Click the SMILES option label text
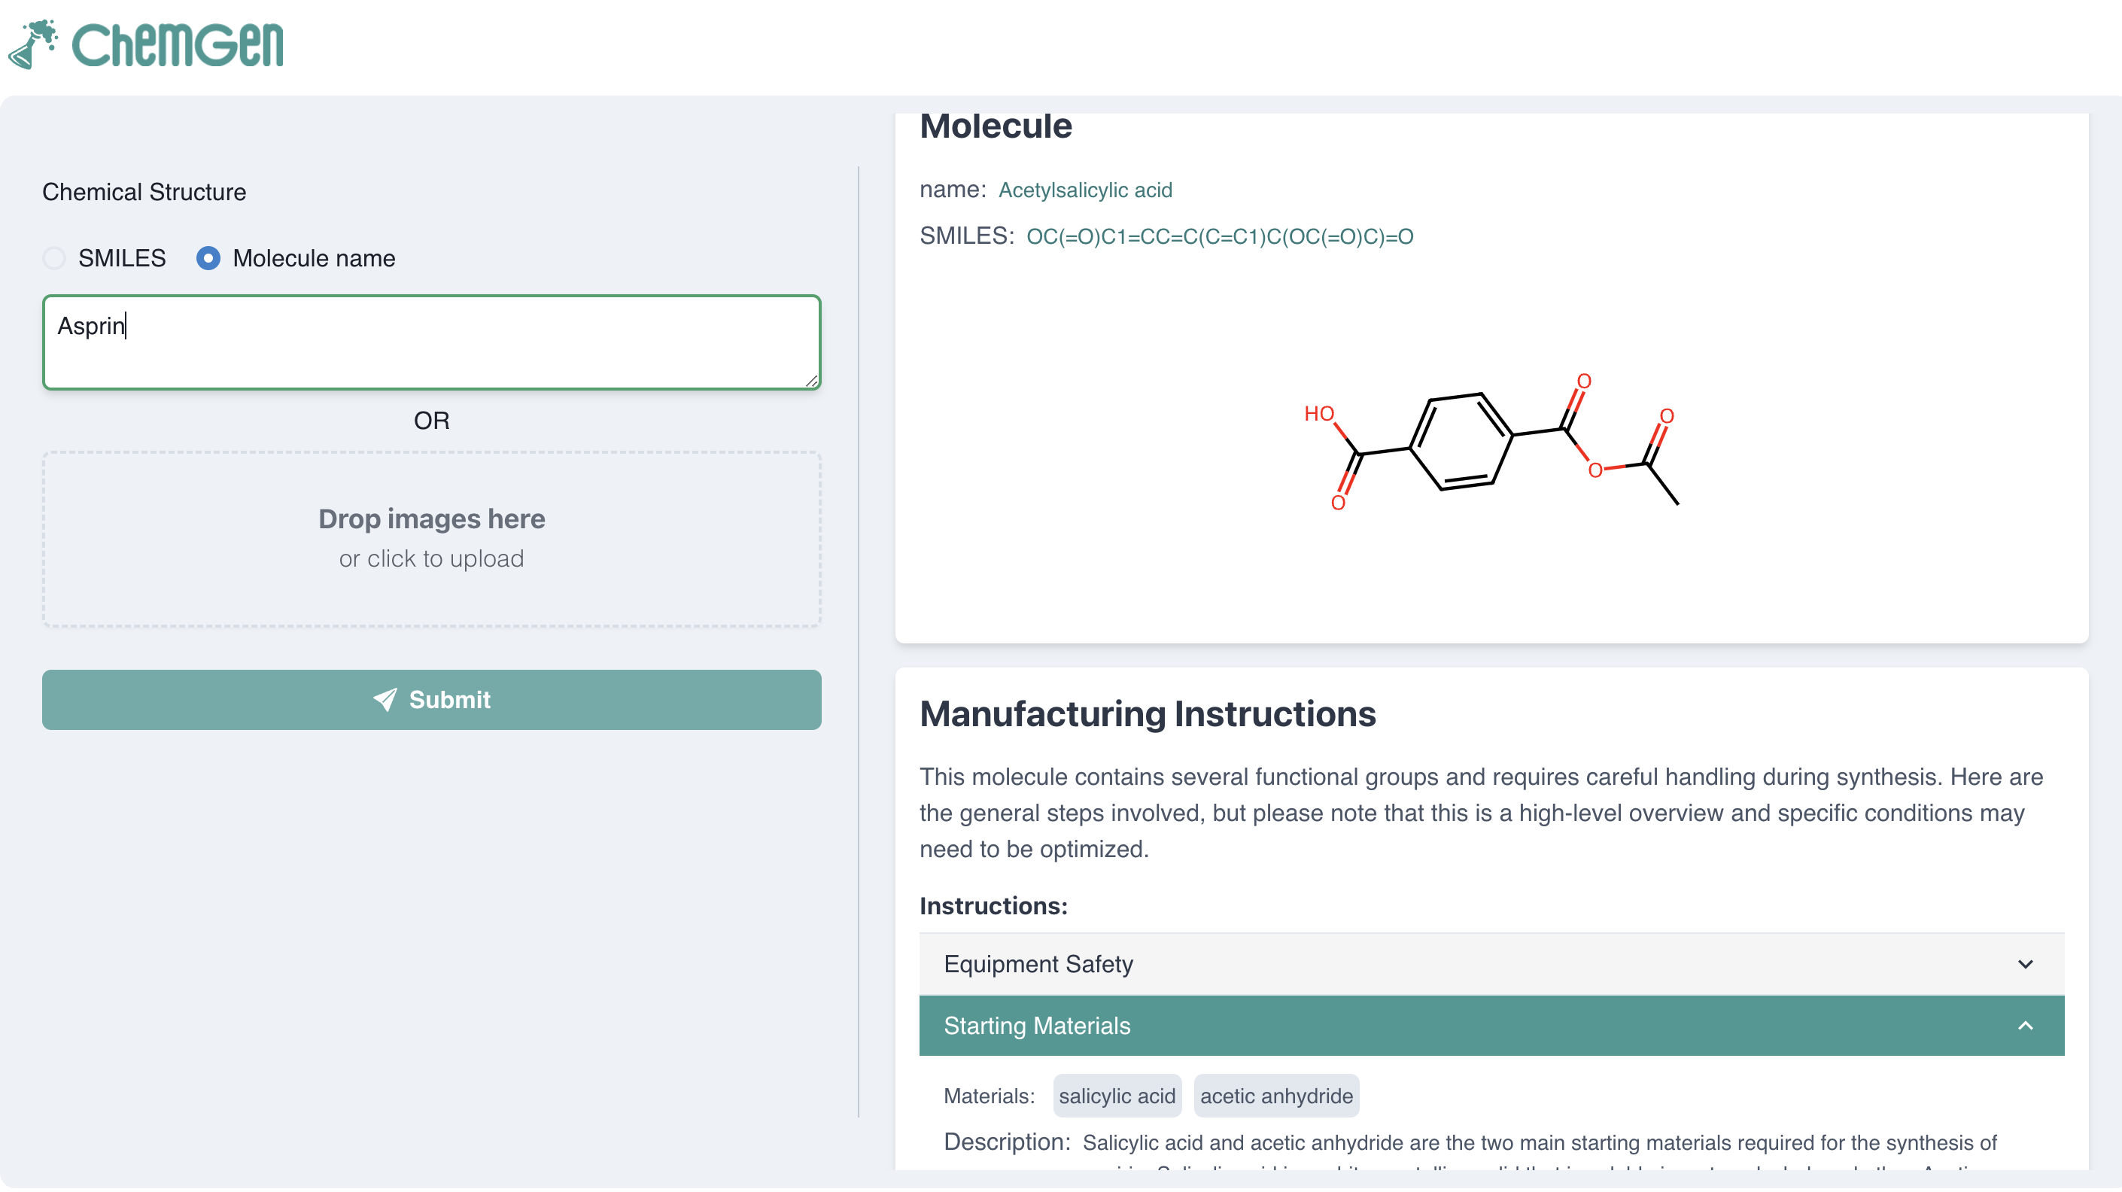The width and height of the screenshot is (2122, 1192). pos(122,258)
